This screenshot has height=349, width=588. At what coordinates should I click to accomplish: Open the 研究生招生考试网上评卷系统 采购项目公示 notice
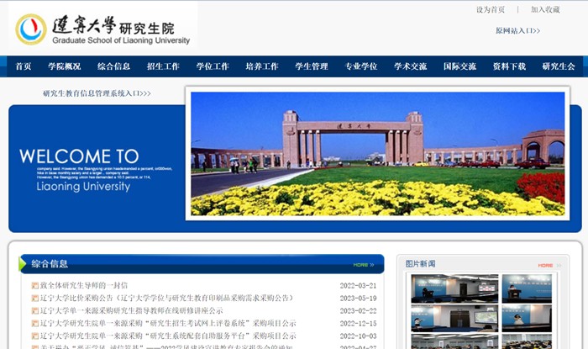pyautogui.click(x=168, y=323)
